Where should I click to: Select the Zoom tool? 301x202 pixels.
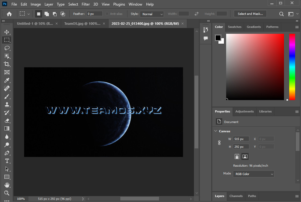coord(7,193)
